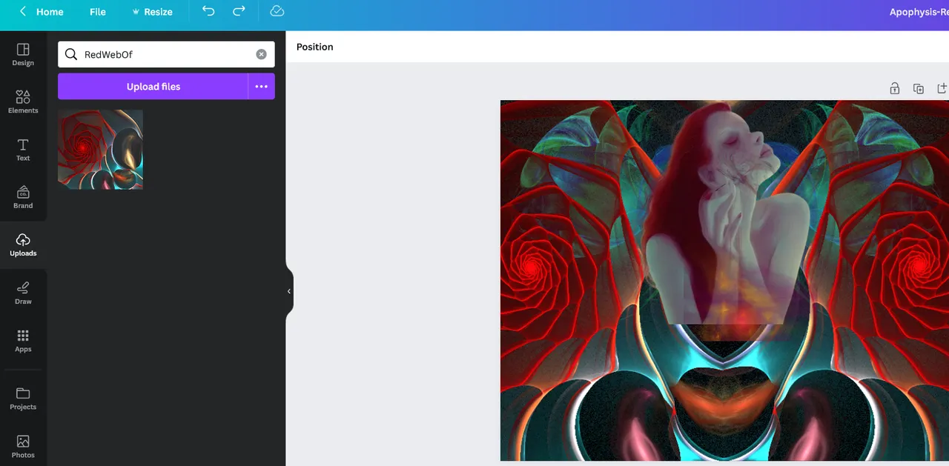The width and height of the screenshot is (949, 466).
Task: Clear the uploads search text
Action: pos(261,54)
